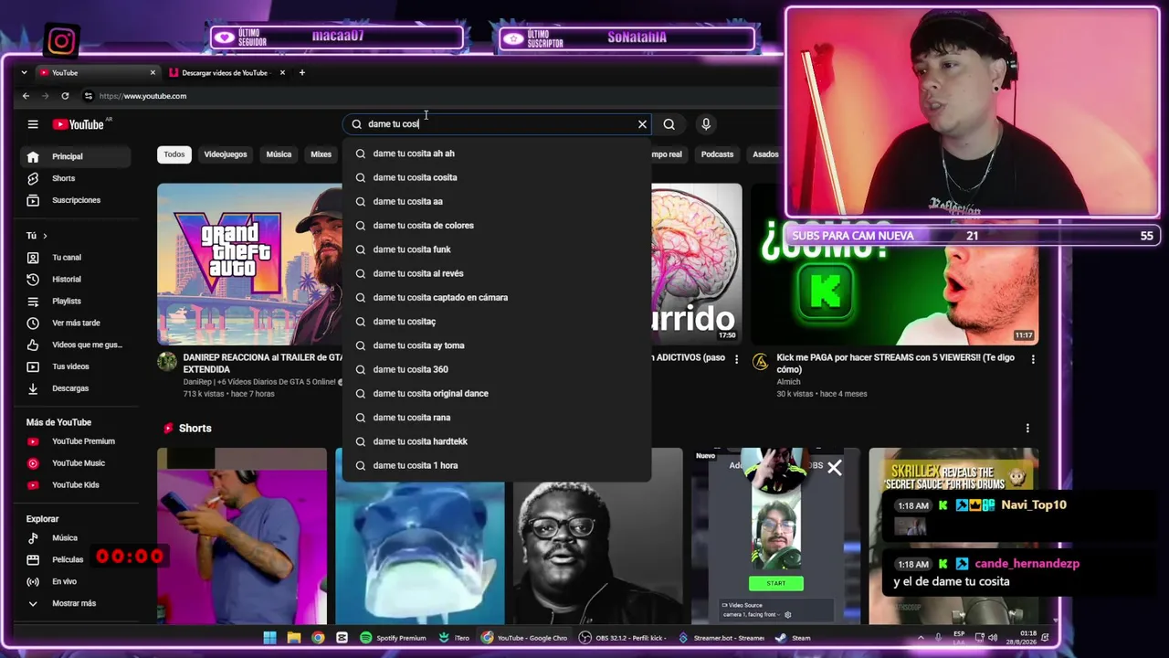Choose suggestion 'dame tu cosita ah ah'
This screenshot has height=658, width=1169.
[x=497, y=154]
